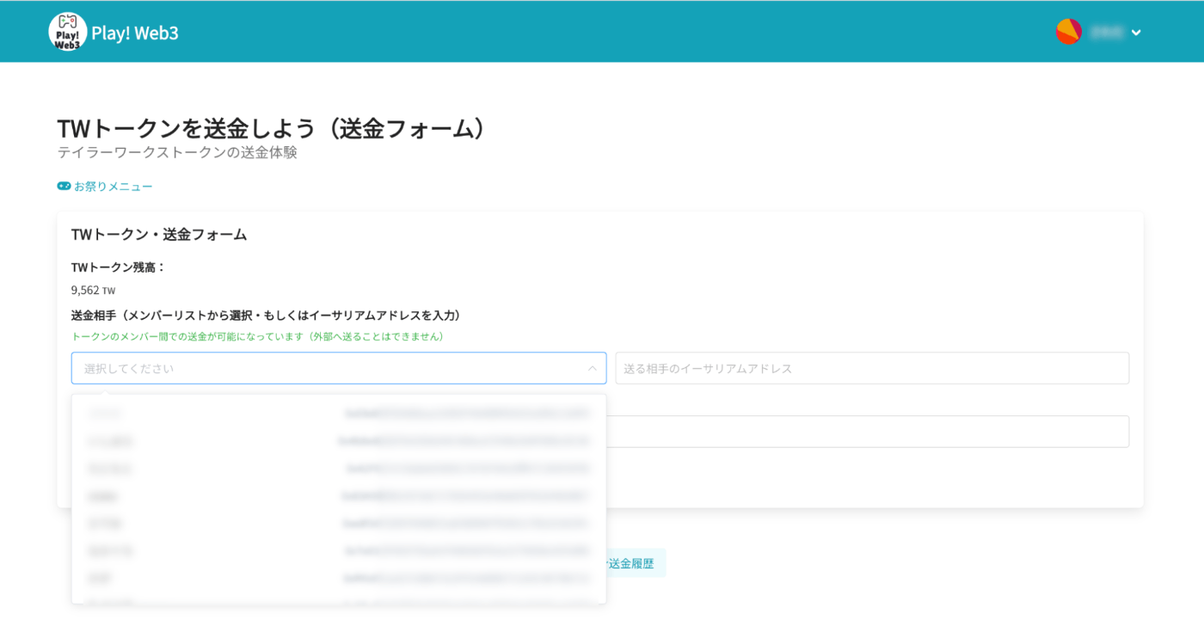Open the お祭りメニュー link
The height and width of the screenshot is (626, 1204).
[105, 187]
